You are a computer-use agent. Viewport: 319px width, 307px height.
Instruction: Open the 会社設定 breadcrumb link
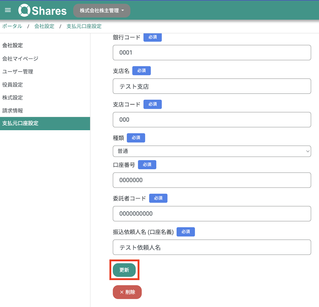coord(44,26)
